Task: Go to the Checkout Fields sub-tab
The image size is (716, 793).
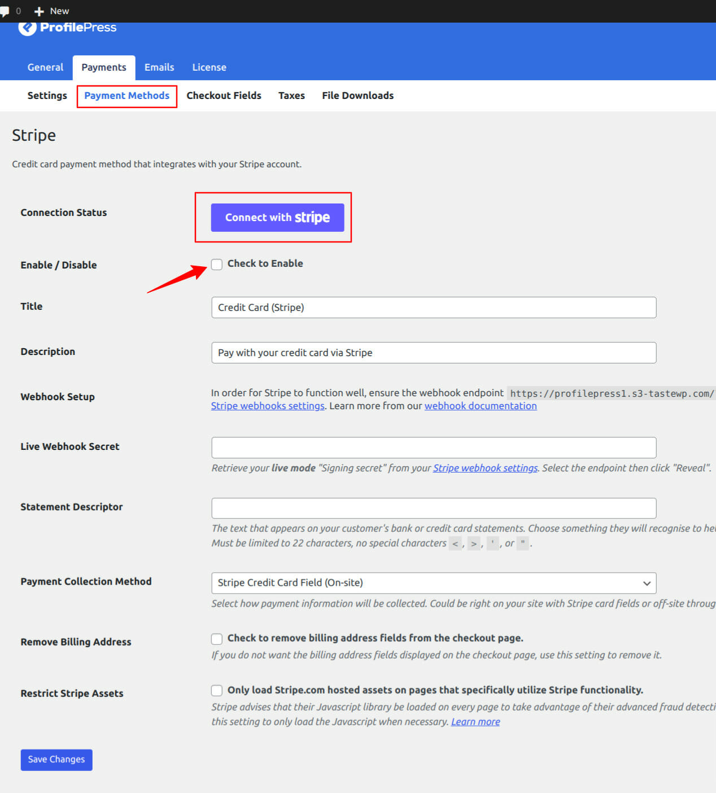Action: tap(224, 96)
